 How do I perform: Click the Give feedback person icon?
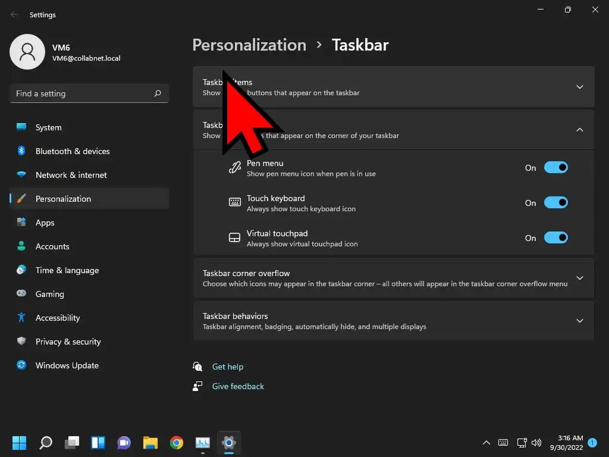coord(197,386)
